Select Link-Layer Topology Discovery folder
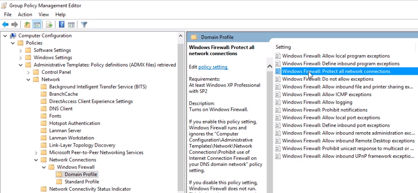Viewport: 418px width, 193px height. pos(82,145)
